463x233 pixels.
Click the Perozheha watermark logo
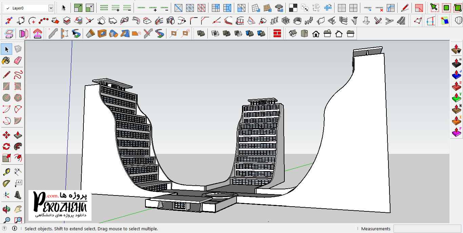click(60, 205)
